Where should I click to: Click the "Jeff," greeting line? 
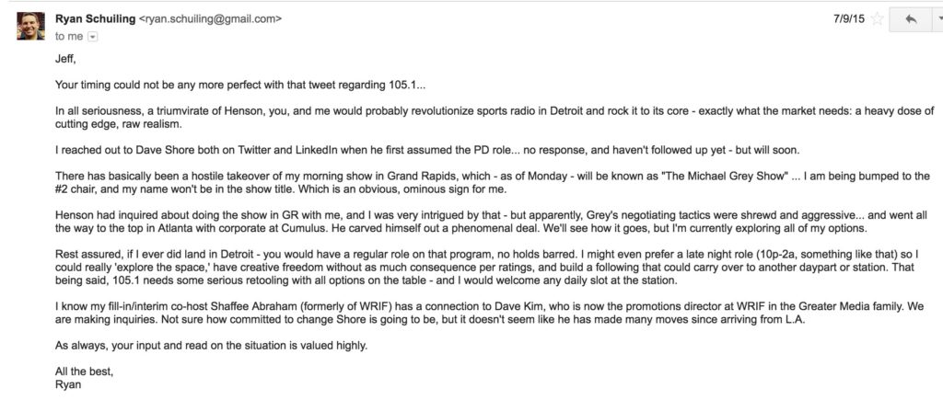point(65,60)
